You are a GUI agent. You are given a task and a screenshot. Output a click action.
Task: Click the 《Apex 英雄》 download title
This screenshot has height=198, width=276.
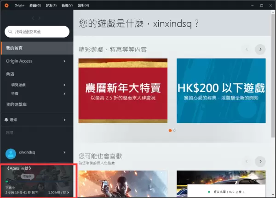(19, 168)
